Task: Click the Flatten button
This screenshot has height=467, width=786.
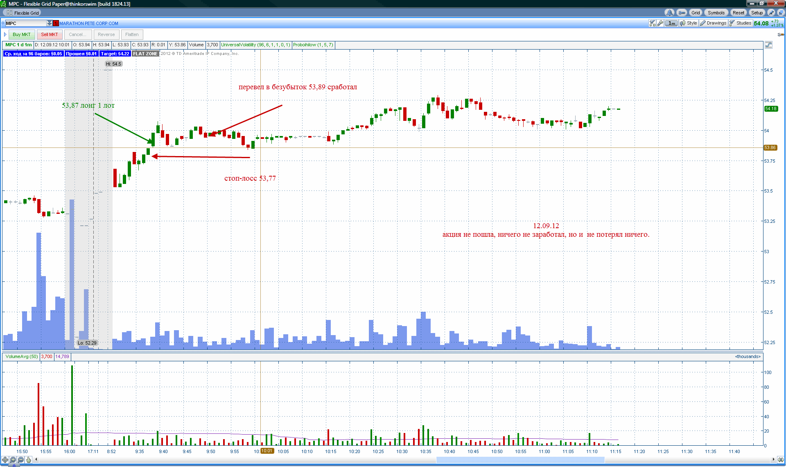Action: [132, 34]
